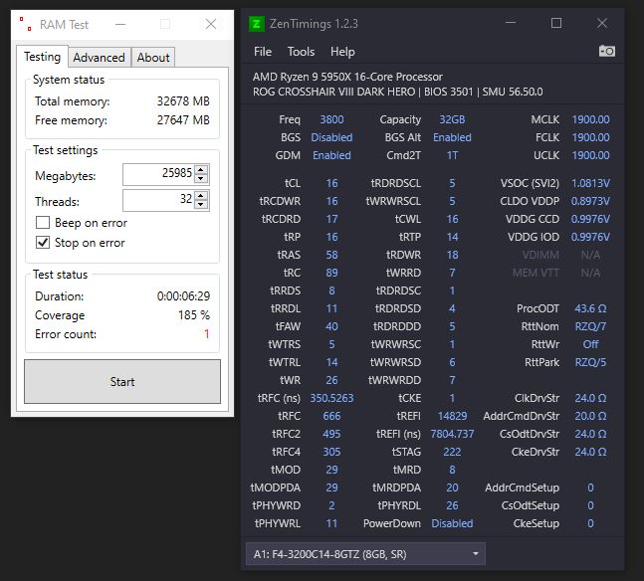Enable the Beep on error checkbox
The height and width of the screenshot is (581, 644).
point(43,223)
